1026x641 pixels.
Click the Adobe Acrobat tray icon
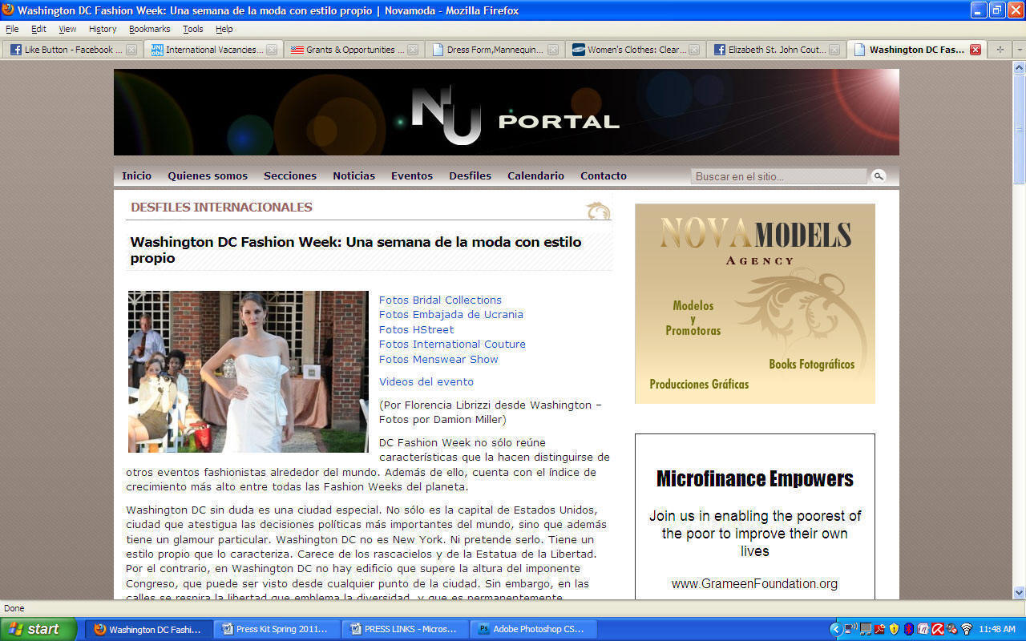[880, 629]
